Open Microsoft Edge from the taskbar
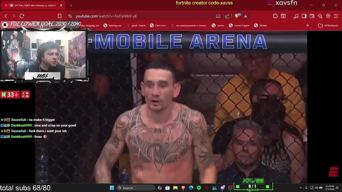The height and width of the screenshot is (192, 342). coord(191,188)
